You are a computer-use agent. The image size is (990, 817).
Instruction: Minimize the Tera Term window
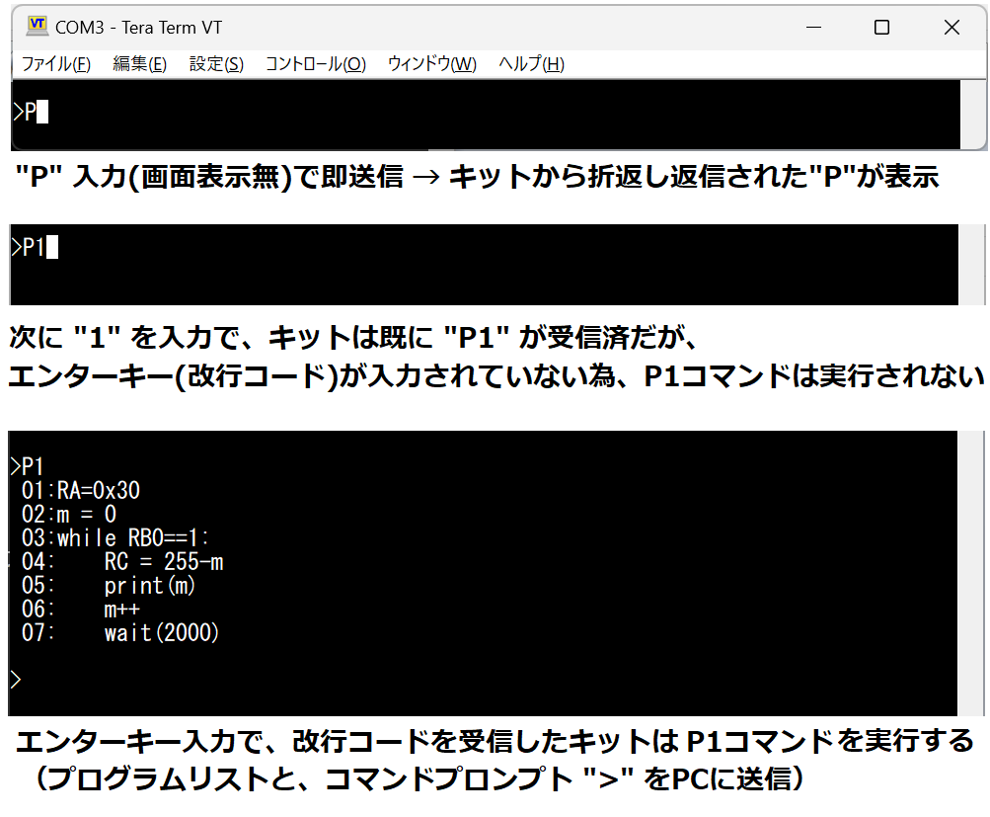[814, 28]
